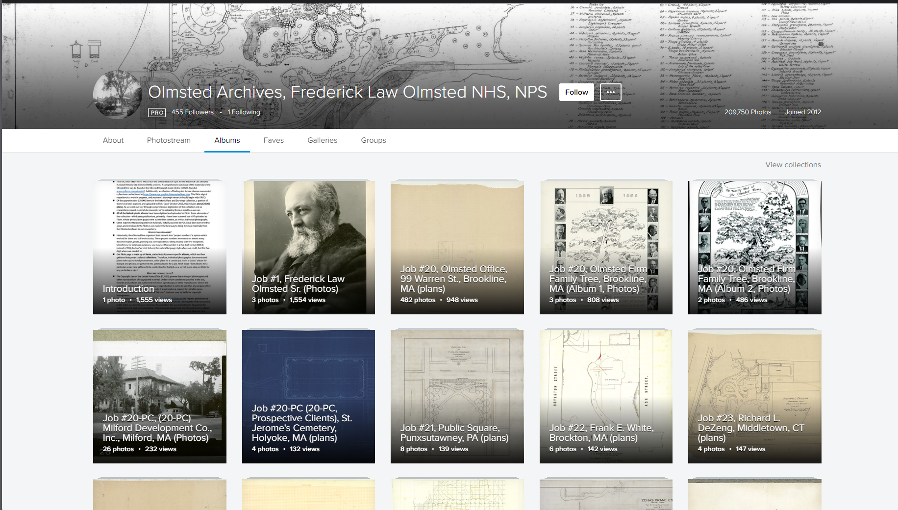The height and width of the screenshot is (510, 898).
Task: Switch to the Photostream tab
Action: 169,140
